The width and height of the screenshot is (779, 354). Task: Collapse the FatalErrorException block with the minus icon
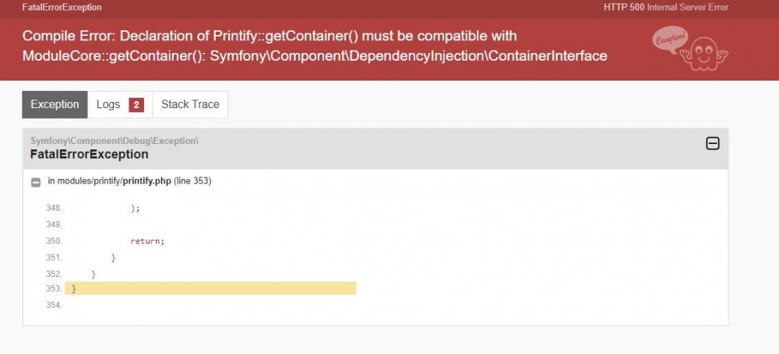click(x=712, y=143)
